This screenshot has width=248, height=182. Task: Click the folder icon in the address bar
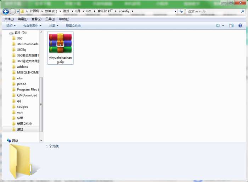(x=22, y=11)
